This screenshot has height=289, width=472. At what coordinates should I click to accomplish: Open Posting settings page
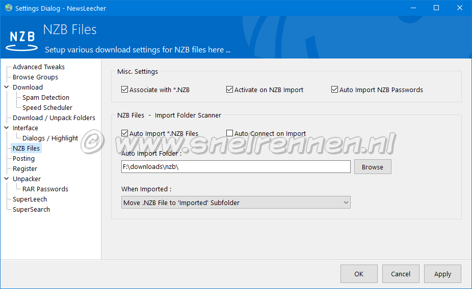tap(23, 159)
